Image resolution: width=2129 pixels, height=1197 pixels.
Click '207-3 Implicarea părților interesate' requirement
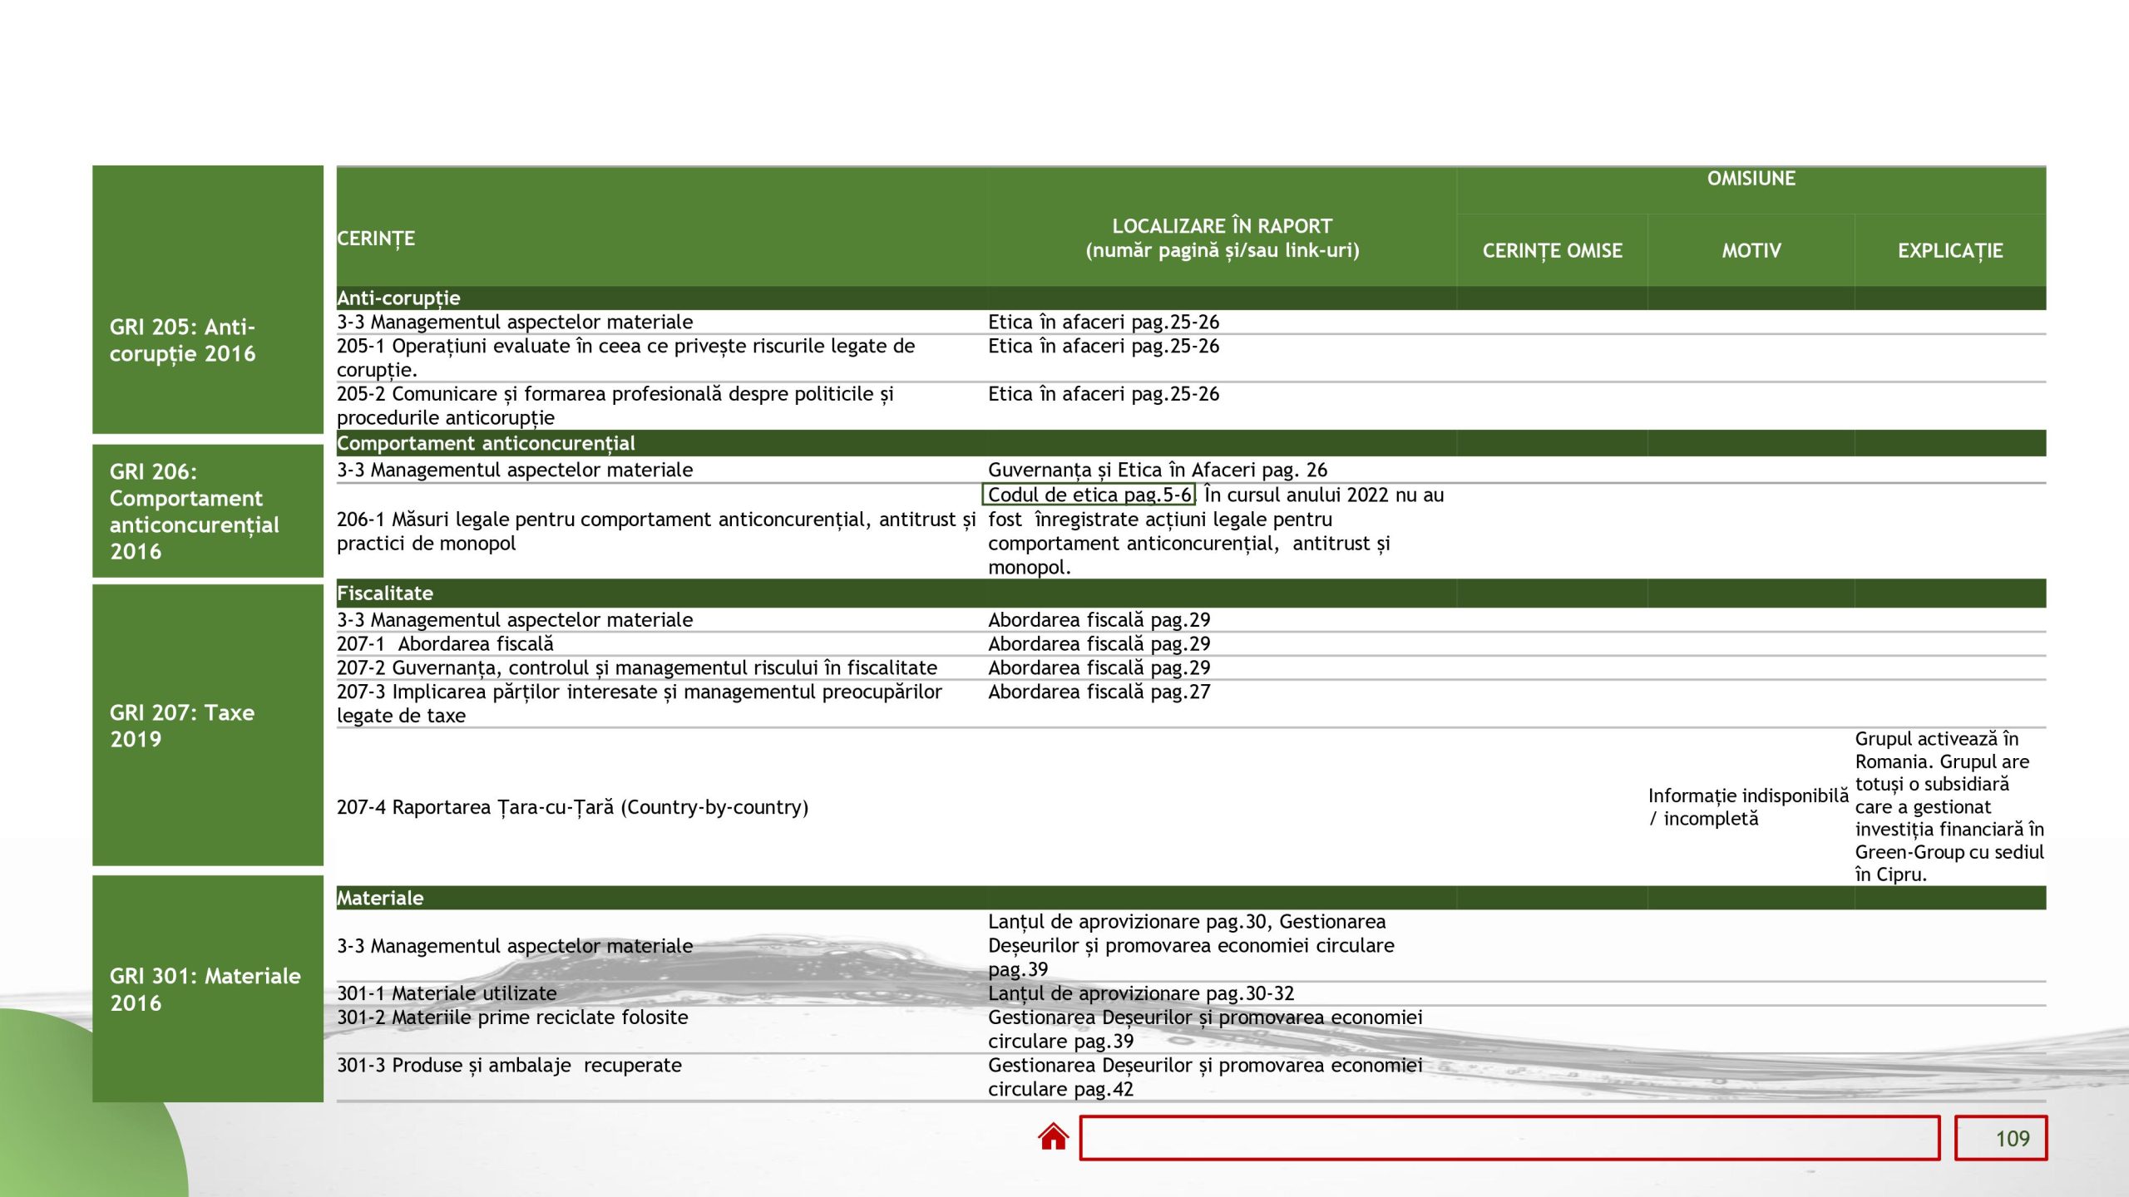[x=640, y=703]
